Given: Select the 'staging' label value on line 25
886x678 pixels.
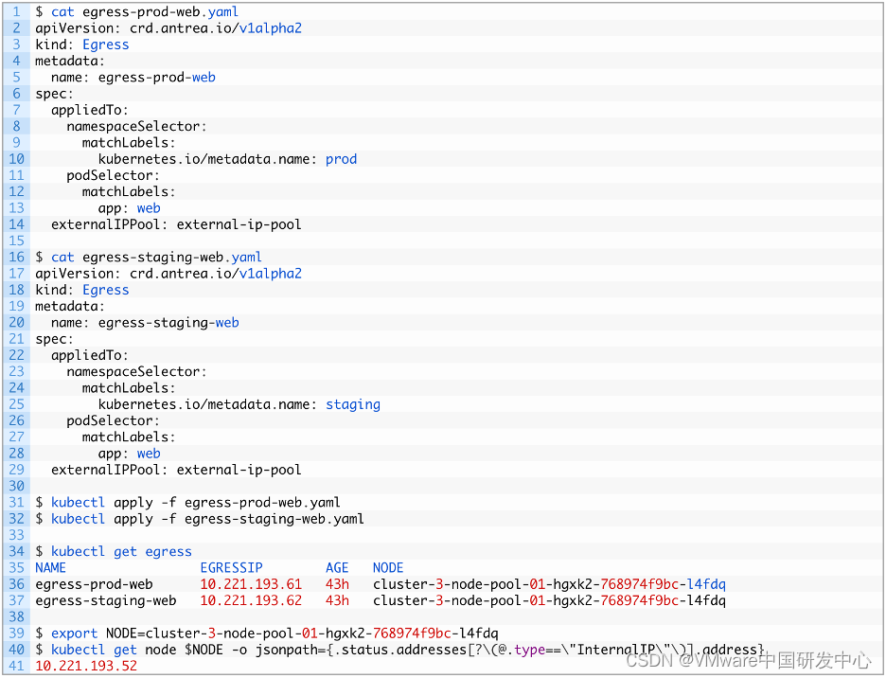Looking at the screenshot, I should click(x=353, y=404).
